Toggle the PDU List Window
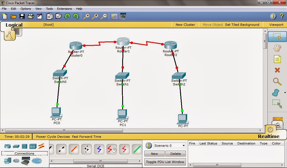 165,162
